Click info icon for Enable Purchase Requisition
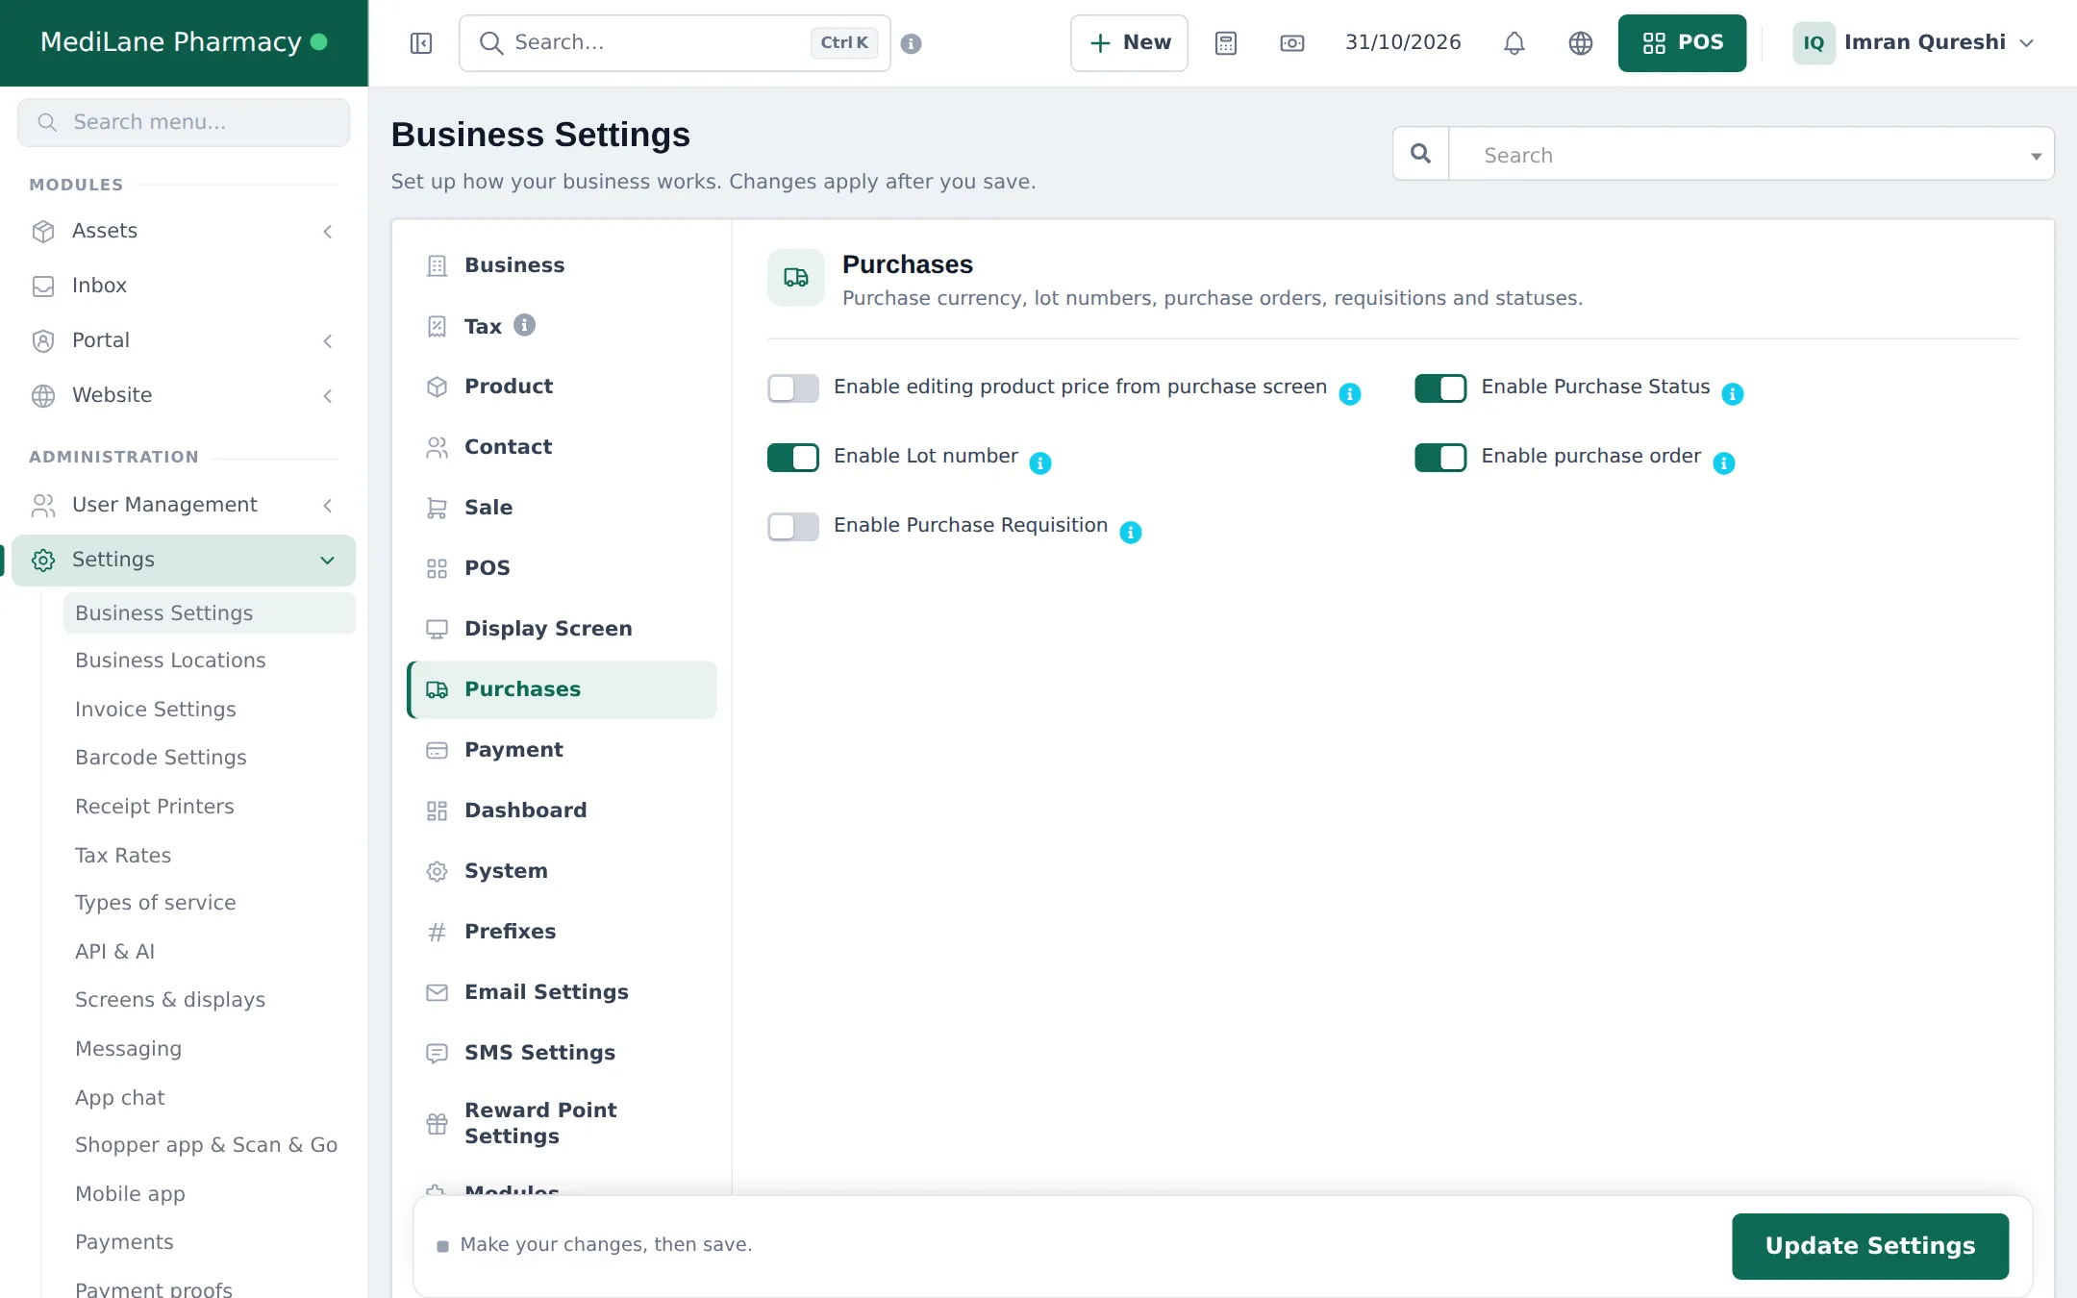Screen dimensions: 2077x1298 pos(1131,533)
